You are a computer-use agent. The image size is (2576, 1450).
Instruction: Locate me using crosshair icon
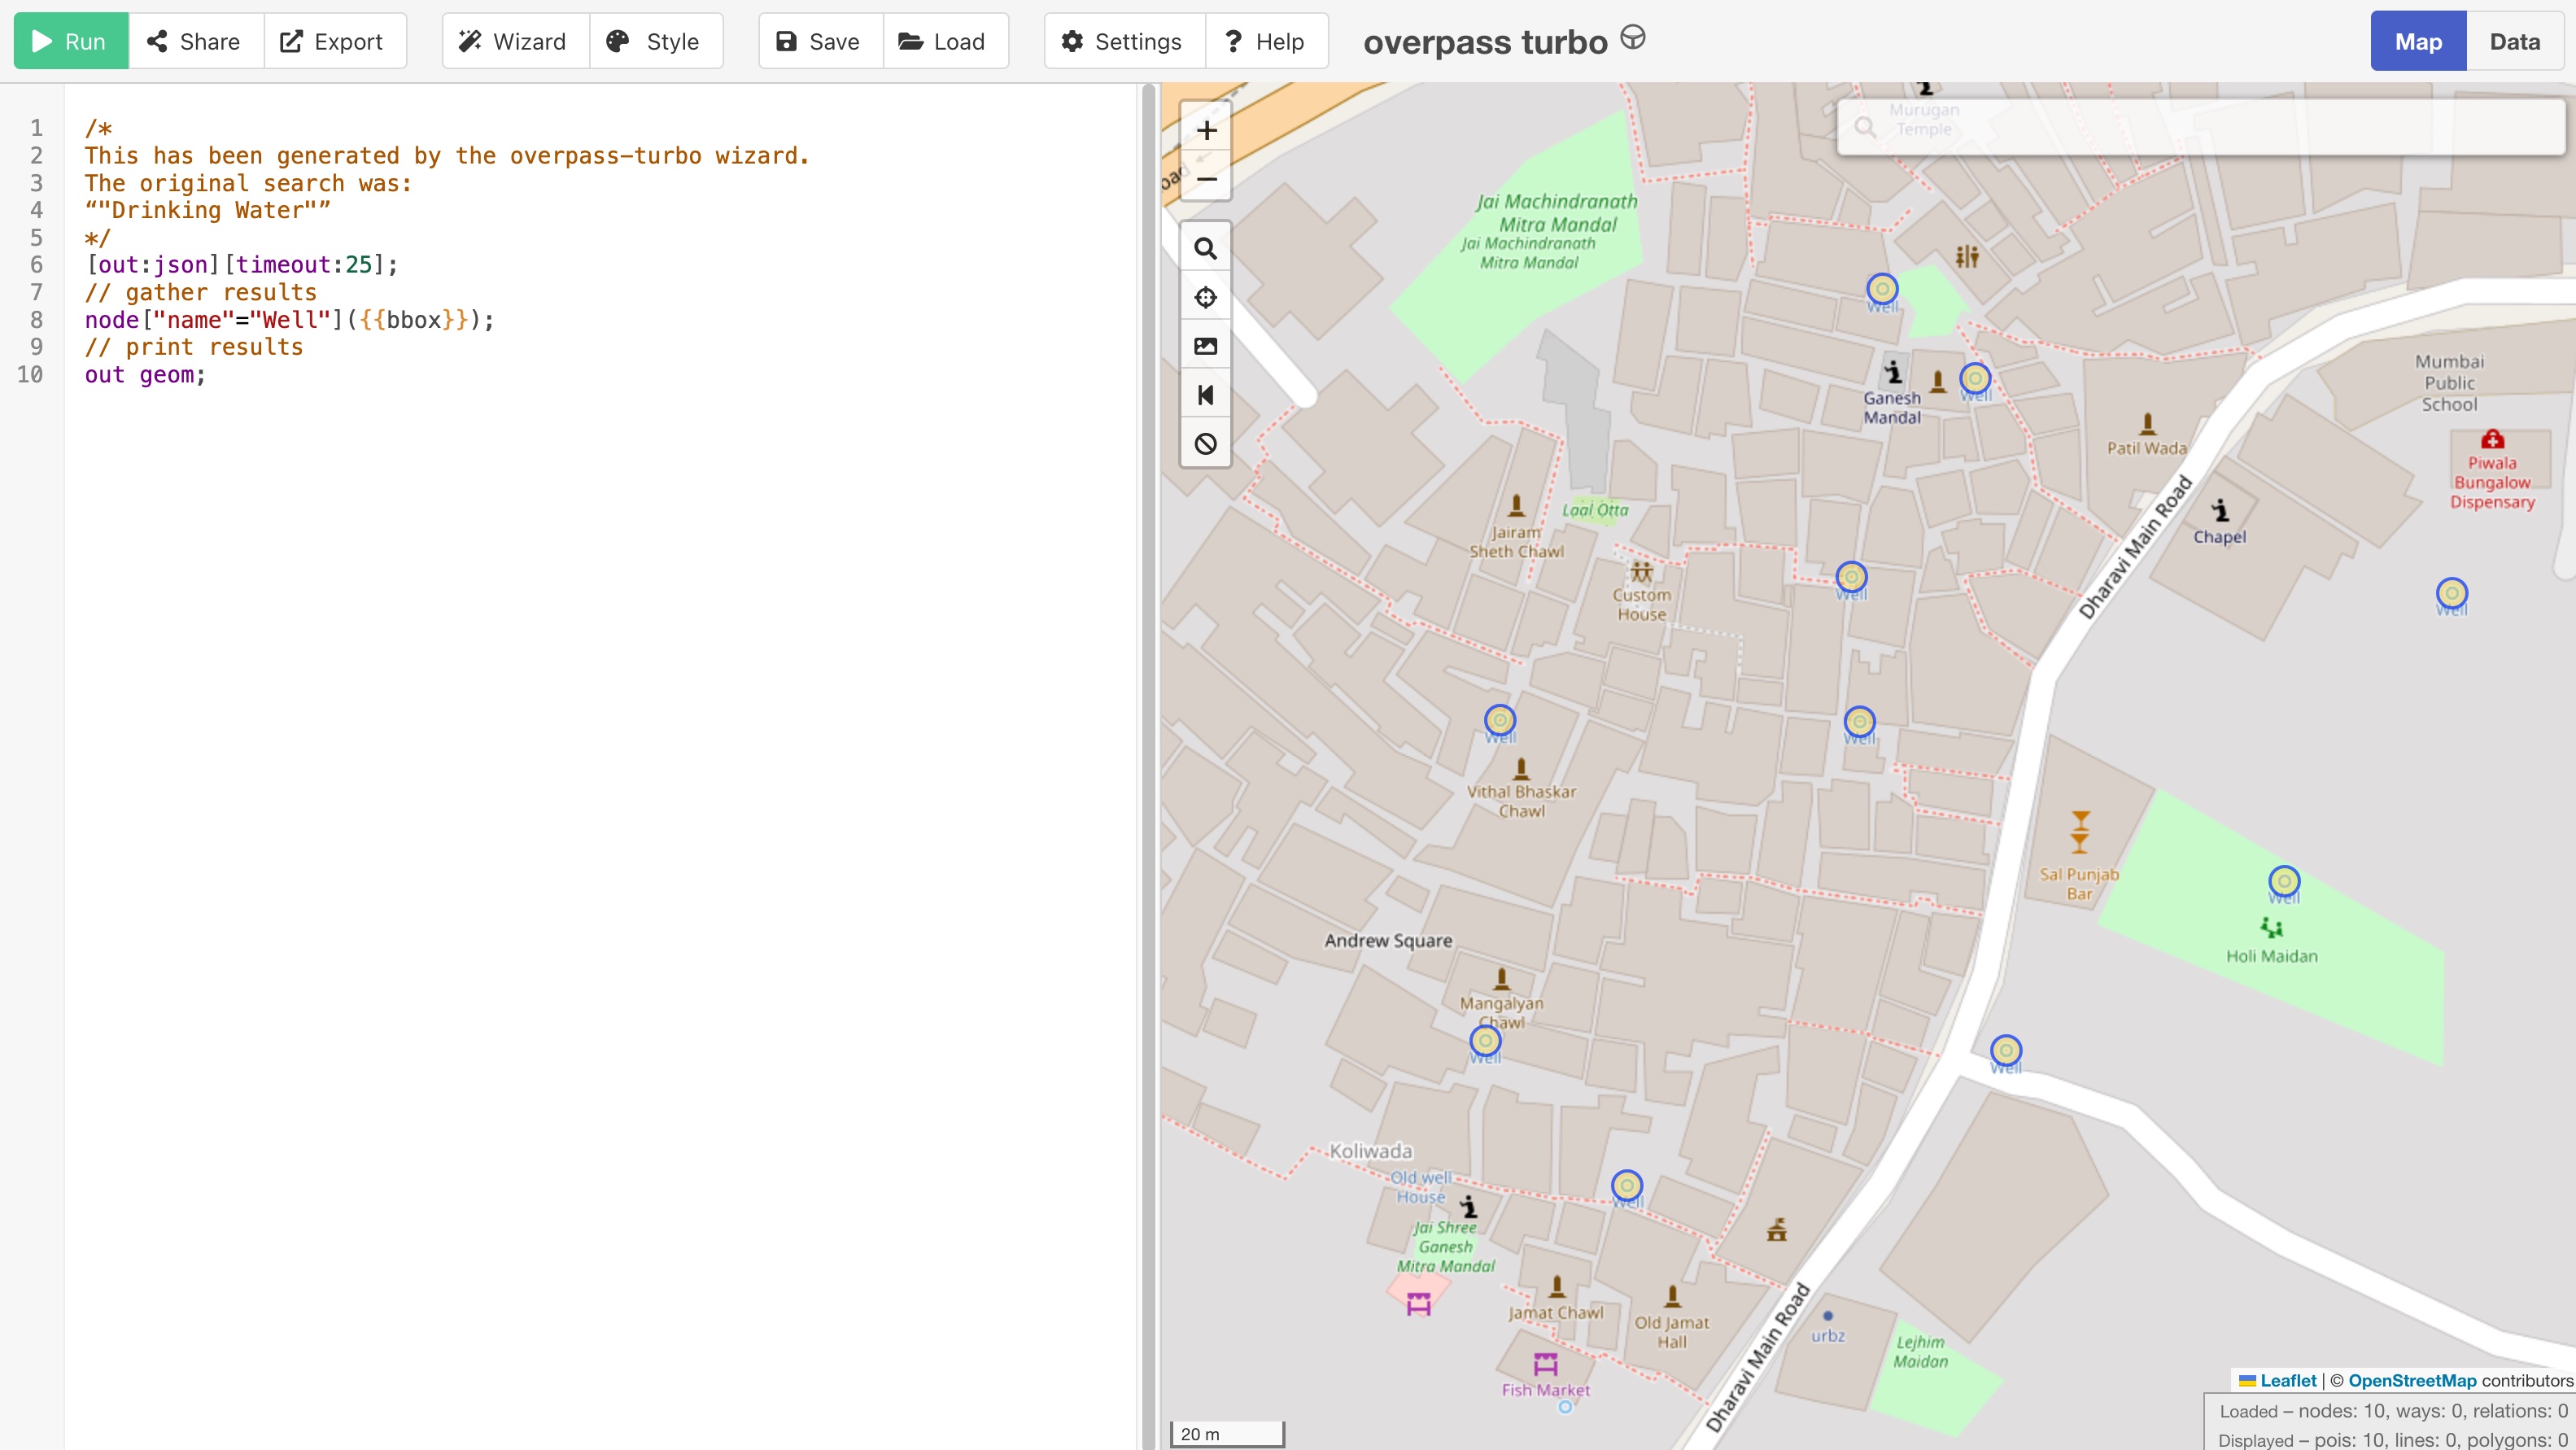tap(1206, 297)
